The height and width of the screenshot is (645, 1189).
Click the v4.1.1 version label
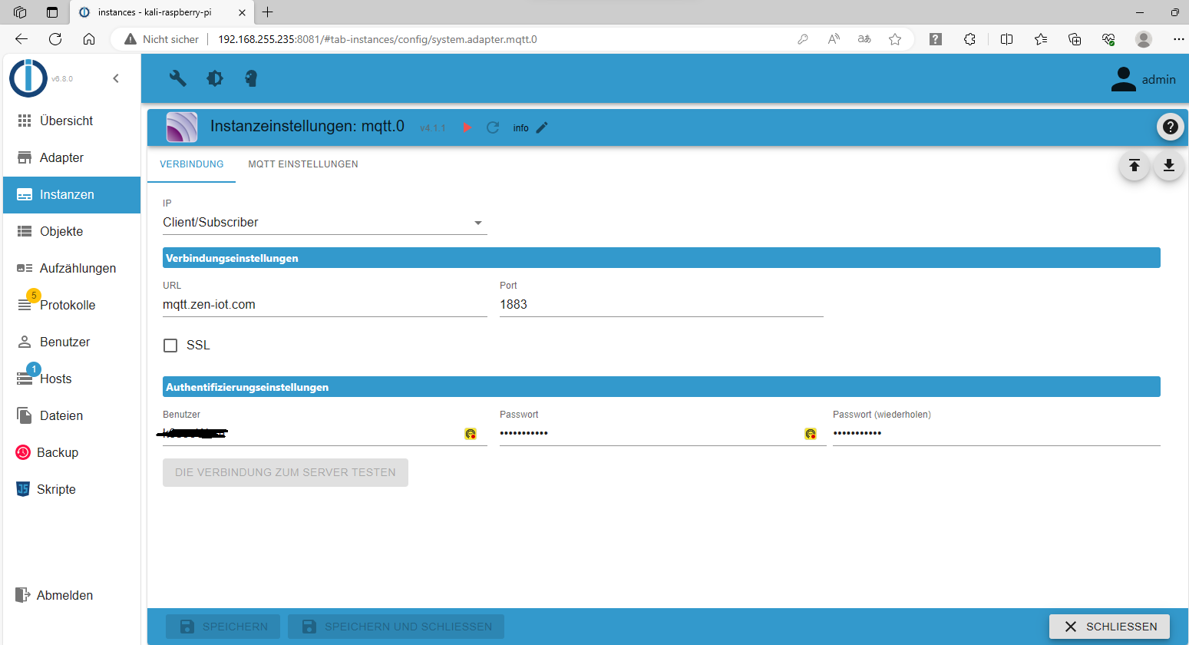(x=432, y=128)
